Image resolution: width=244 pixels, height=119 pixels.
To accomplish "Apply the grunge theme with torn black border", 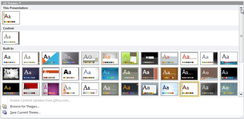I will click(11, 74).
